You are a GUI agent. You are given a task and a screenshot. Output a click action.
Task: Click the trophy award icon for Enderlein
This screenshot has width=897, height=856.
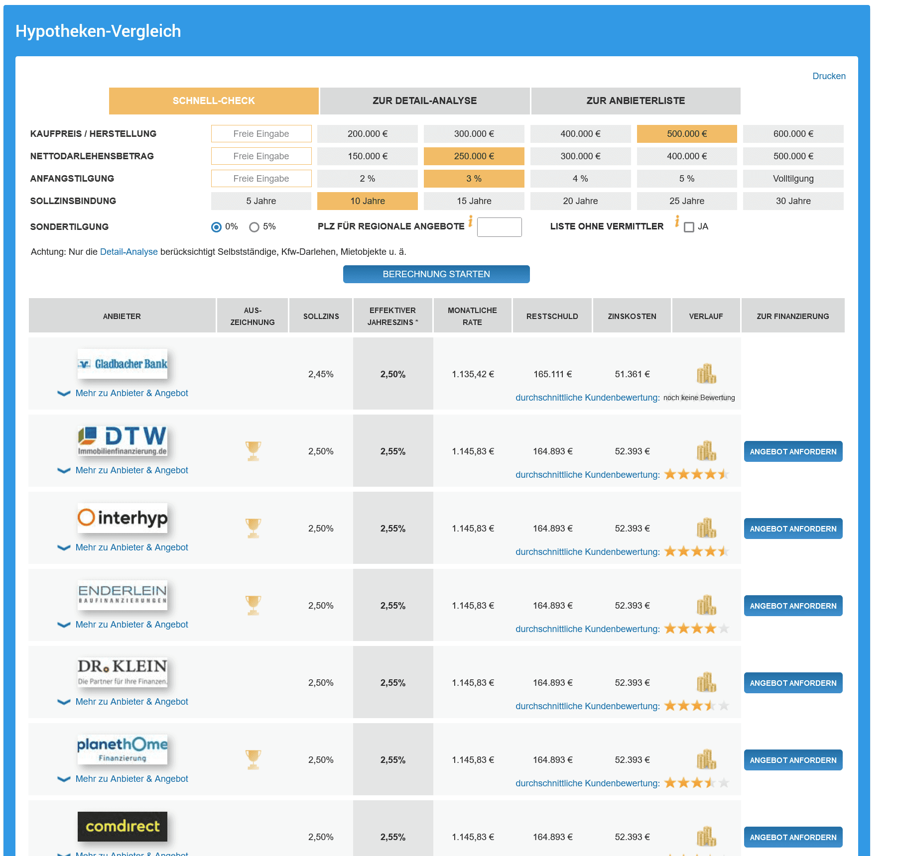click(253, 606)
